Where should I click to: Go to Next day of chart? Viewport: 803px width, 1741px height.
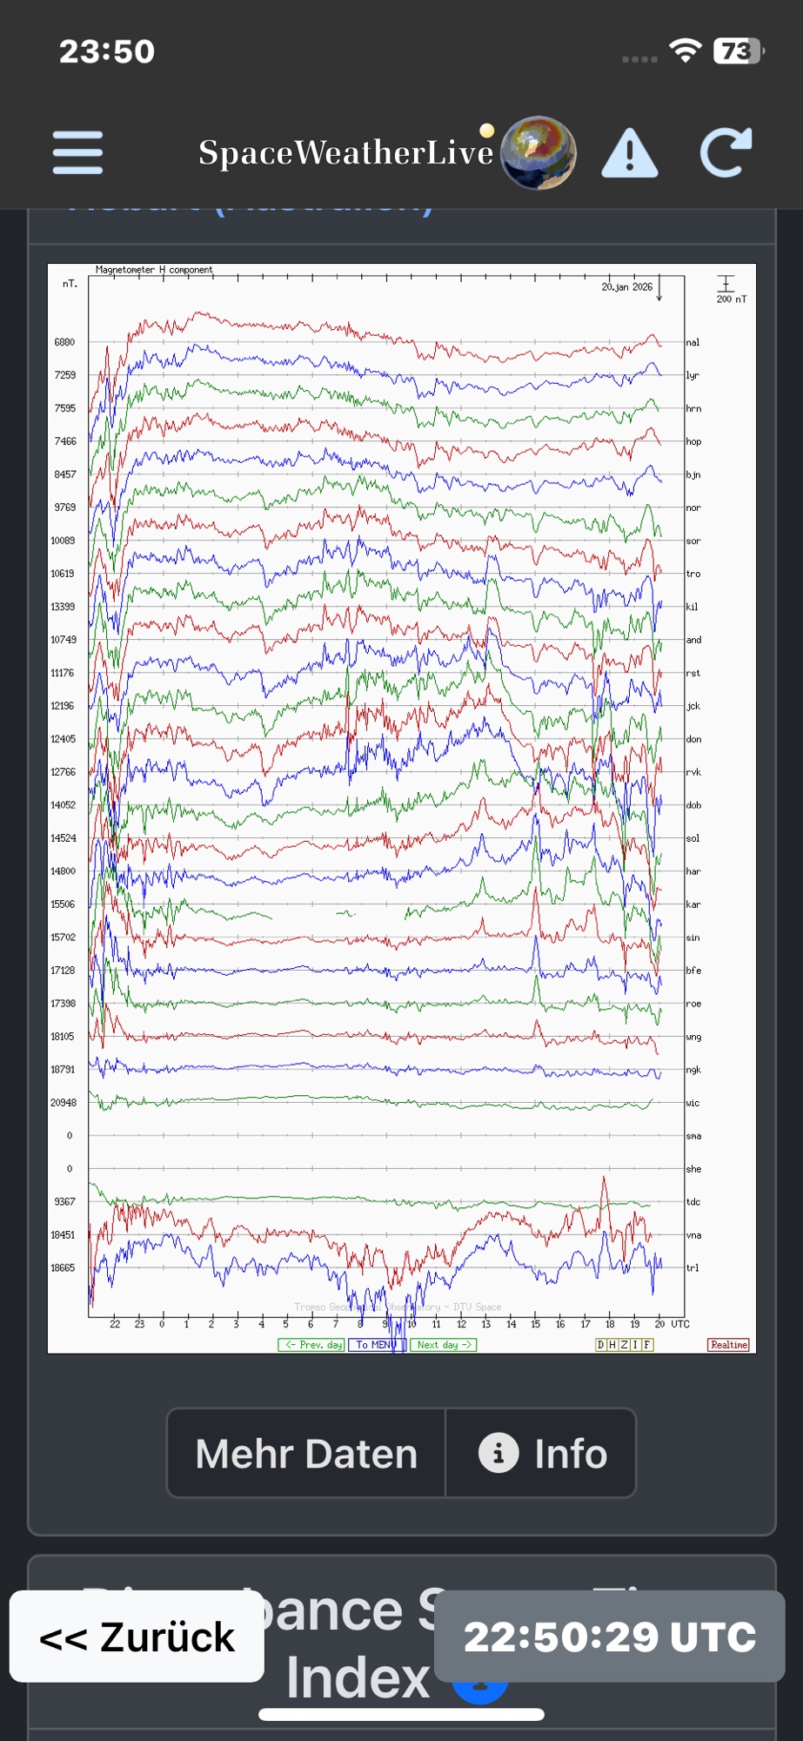443,1345
